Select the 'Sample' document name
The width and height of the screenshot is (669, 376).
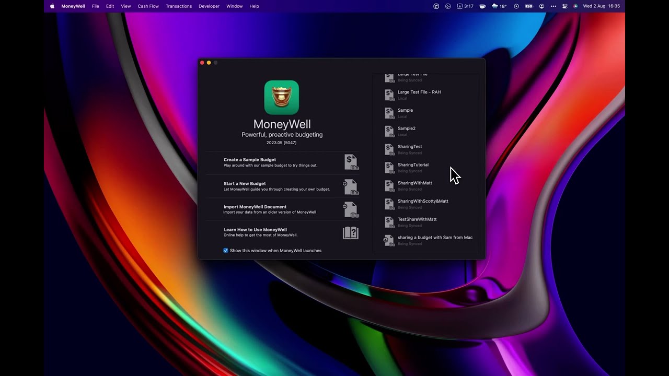pyautogui.click(x=405, y=110)
